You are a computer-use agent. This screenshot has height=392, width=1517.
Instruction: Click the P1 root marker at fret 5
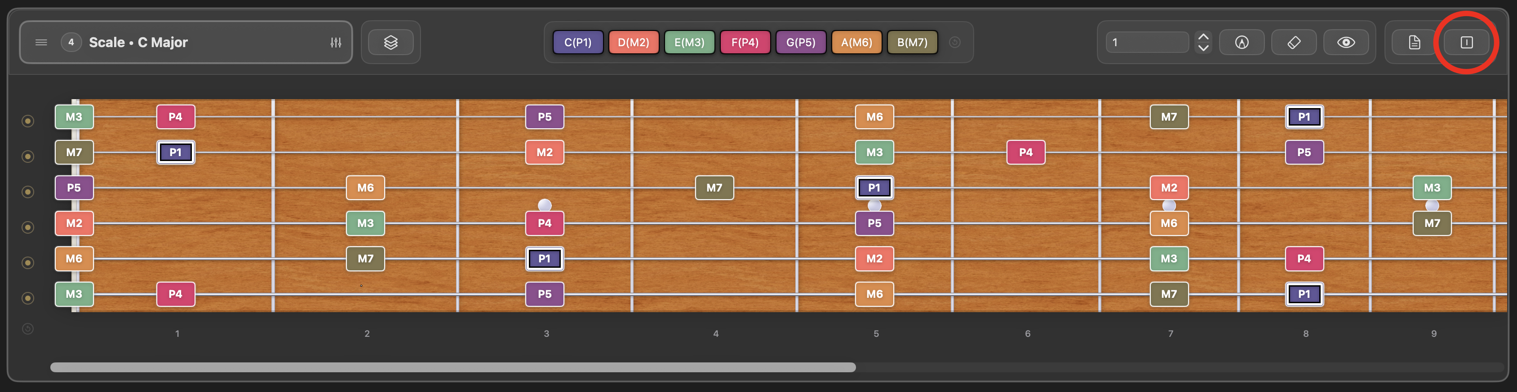coord(874,187)
